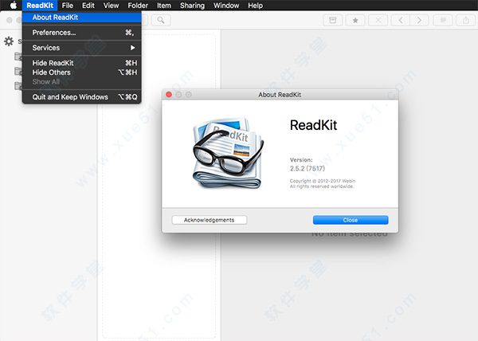Choose About ReadKit from the menu
The height and width of the screenshot is (341, 478).
tap(82, 18)
